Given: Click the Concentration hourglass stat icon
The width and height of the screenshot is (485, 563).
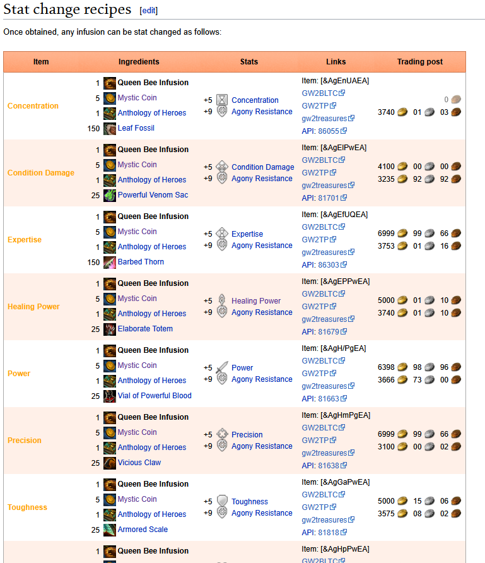Looking at the screenshot, I should pos(222,100).
